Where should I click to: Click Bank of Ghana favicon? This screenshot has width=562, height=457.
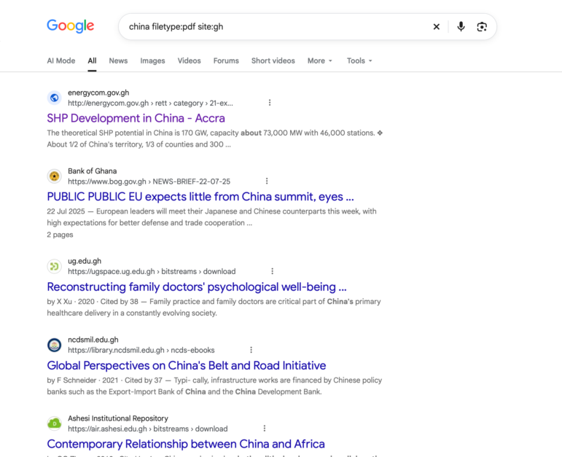pyautogui.click(x=55, y=176)
